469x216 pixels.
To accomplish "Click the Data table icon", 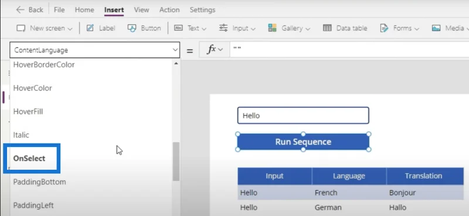I will (327, 28).
